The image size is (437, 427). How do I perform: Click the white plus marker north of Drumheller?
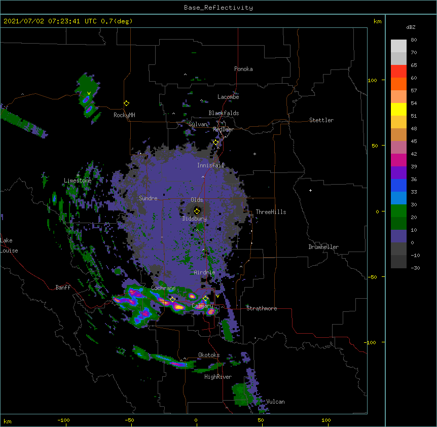click(x=310, y=190)
